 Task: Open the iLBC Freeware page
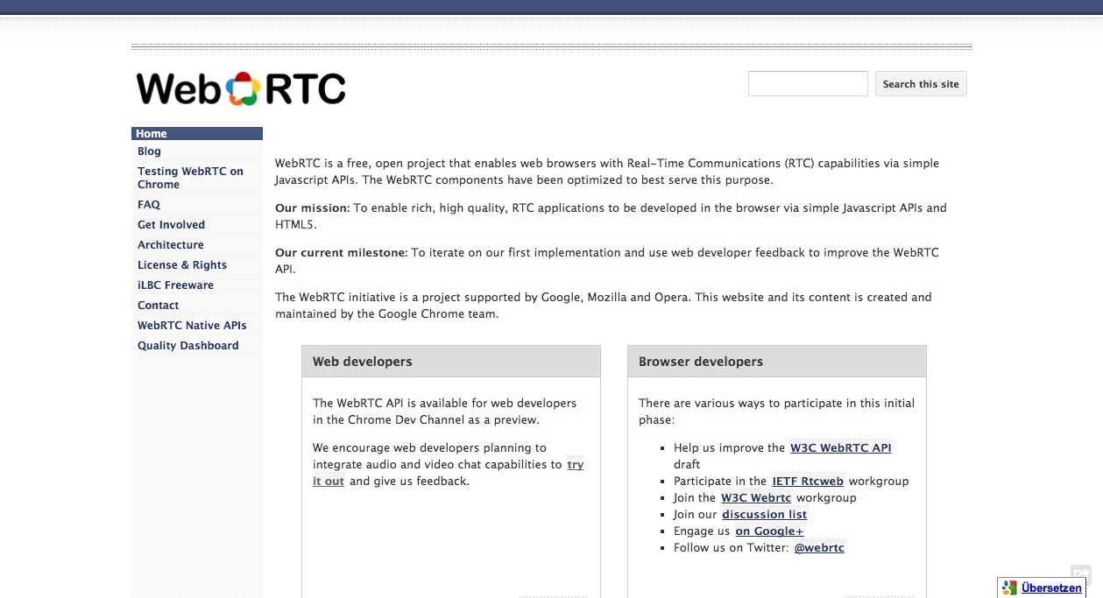175,285
